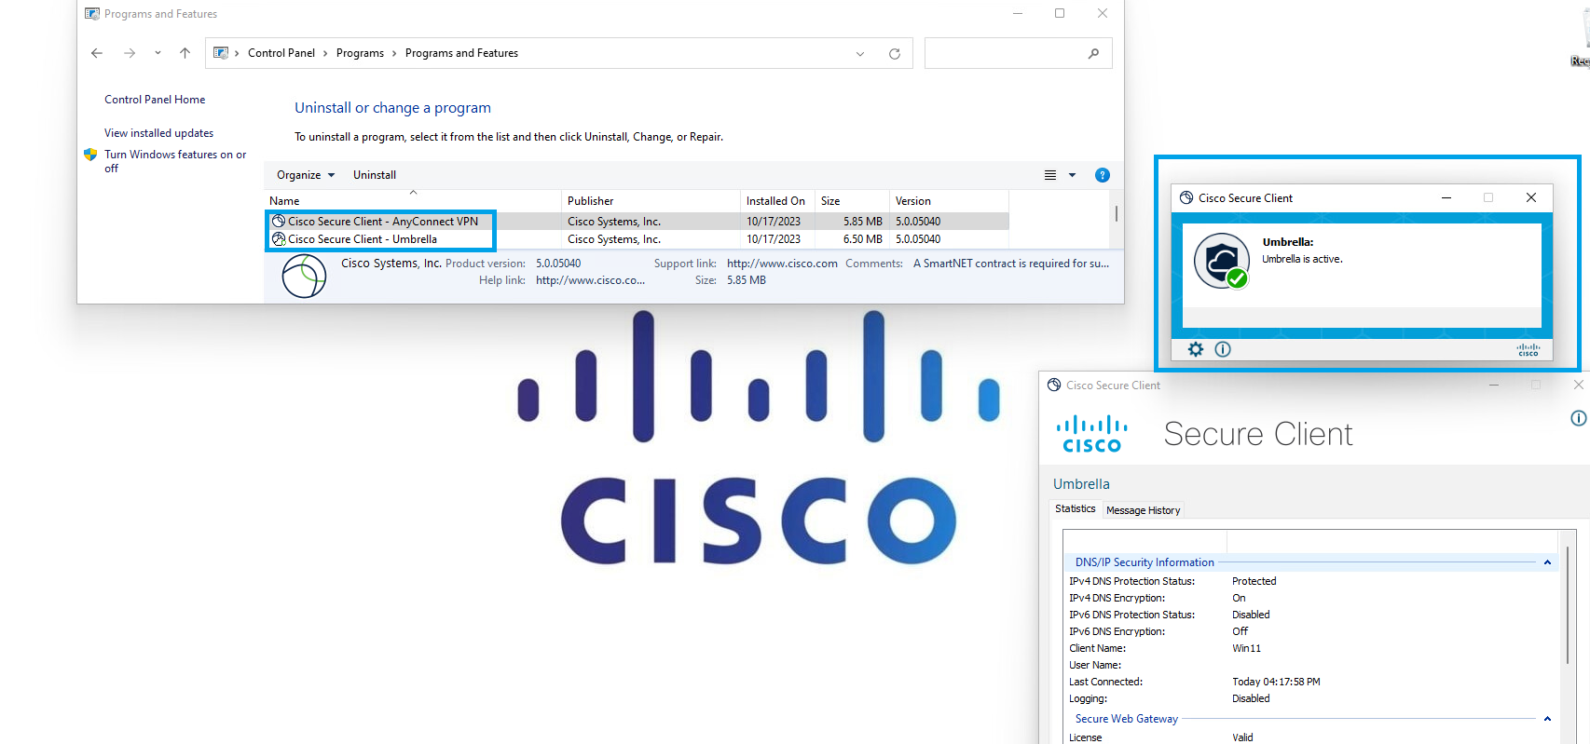Open Control Panel Home link
The width and height of the screenshot is (1590, 744).
pyautogui.click(x=155, y=100)
